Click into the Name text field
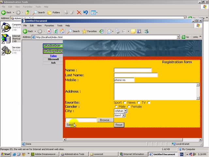This screenshot has height=157, width=209. pyautogui.click(x=133, y=70)
